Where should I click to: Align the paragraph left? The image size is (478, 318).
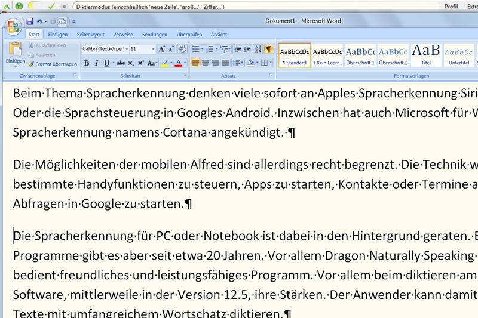[195, 63]
